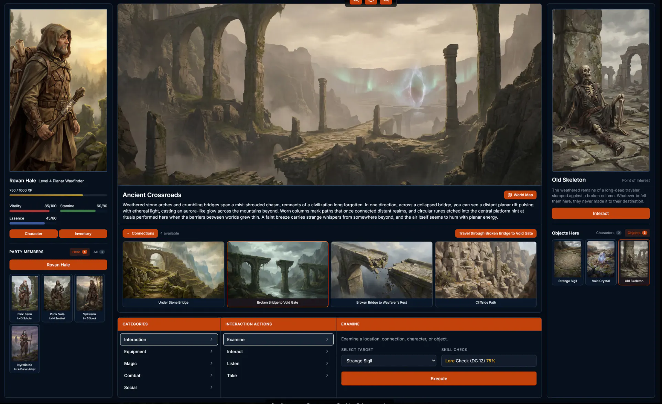Select the Old Skeleton object thumbnail
The image size is (662, 404).
click(x=634, y=262)
